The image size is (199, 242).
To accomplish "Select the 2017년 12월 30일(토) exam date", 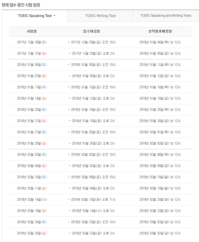I will pyautogui.click(x=32, y=42).
